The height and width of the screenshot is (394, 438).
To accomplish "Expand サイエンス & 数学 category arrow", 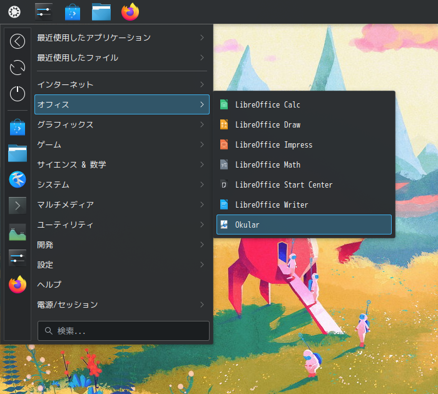I will [x=202, y=164].
